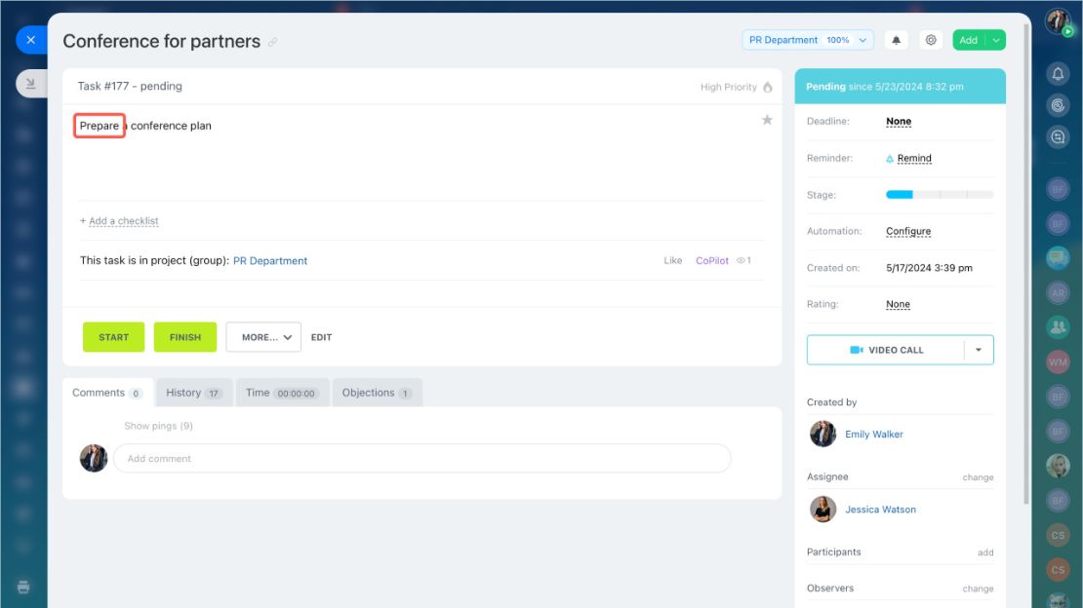Expand the VIDEO CALL dropdown arrow
The height and width of the screenshot is (608, 1083).
pos(979,350)
